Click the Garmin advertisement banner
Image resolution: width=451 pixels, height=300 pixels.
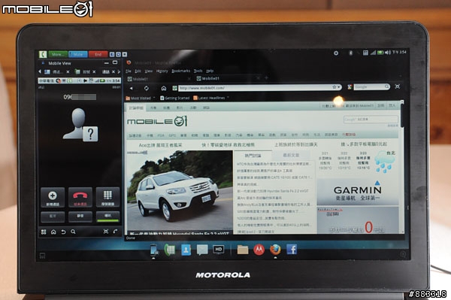pyautogui.click(x=358, y=192)
